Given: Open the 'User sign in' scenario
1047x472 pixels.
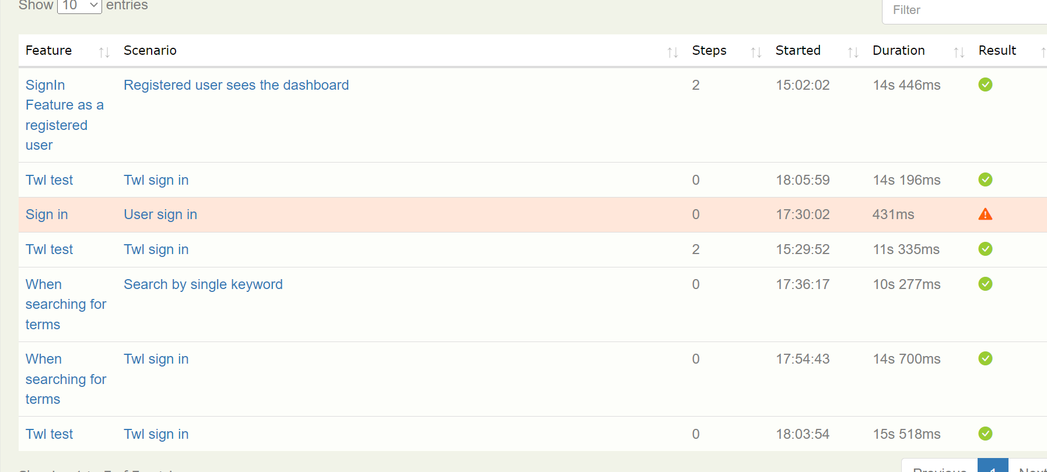Looking at the screenshot, I should tap(160, 214).
